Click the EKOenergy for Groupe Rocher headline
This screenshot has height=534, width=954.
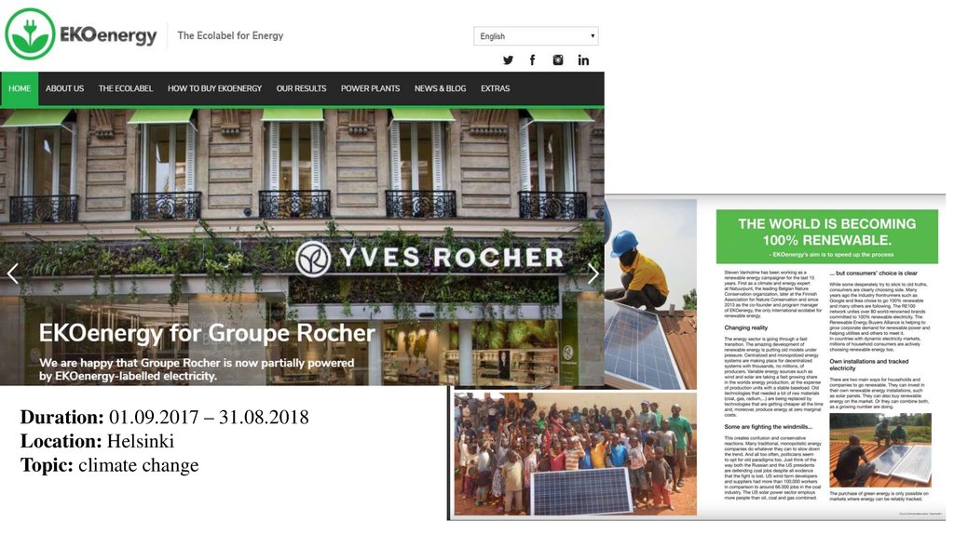point(207,333)
